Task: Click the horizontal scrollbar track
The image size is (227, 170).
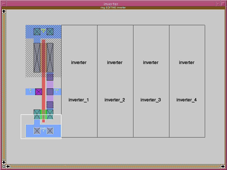Action: [115, 166]
